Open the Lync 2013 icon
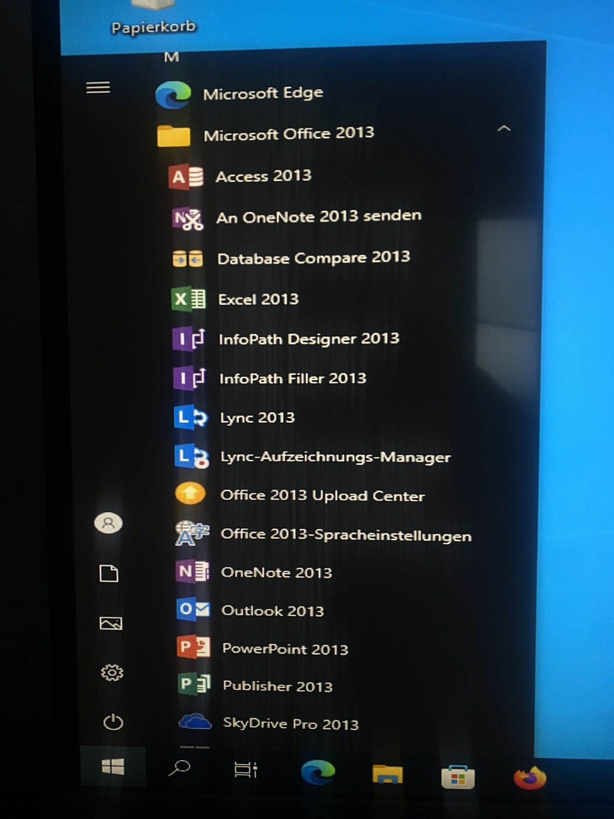 click(x=190, y=418)
